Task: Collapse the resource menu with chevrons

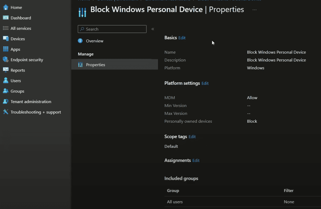Action: [153, 29]
